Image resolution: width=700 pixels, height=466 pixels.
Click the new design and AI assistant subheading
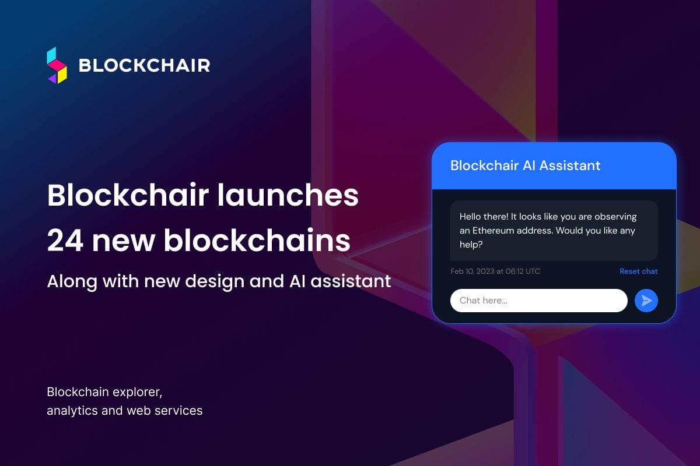219,281
